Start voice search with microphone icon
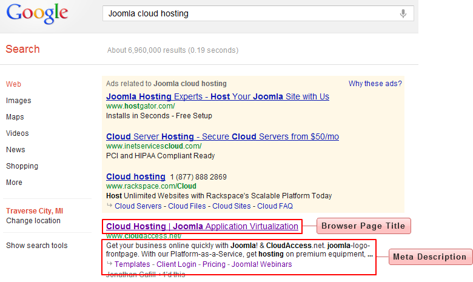 pyautogui.click(x=403, y=13)
